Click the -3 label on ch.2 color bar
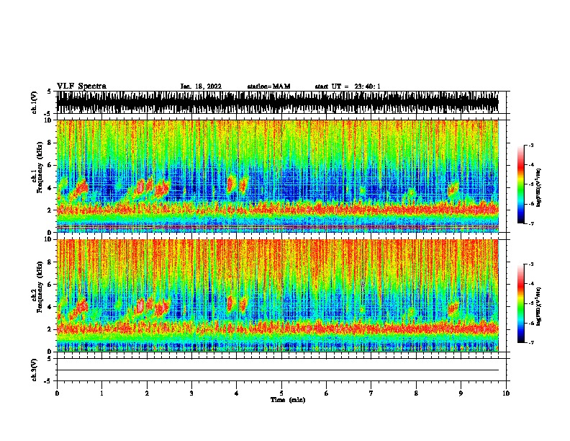 tap(531, 264)
